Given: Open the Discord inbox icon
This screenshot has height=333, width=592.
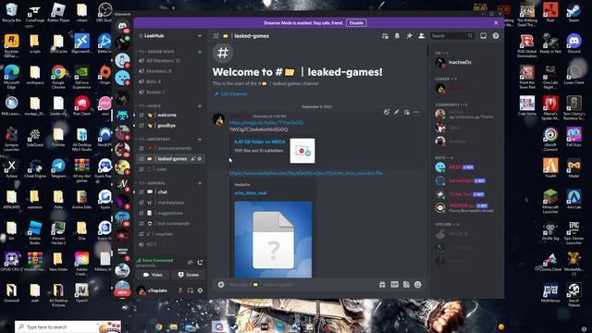Looking at the screenshot, I should click(x=483, y=36).
